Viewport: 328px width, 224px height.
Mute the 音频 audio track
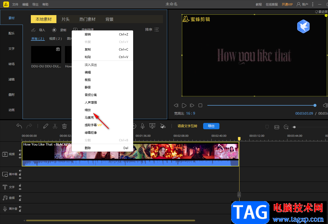click(20, 196)
